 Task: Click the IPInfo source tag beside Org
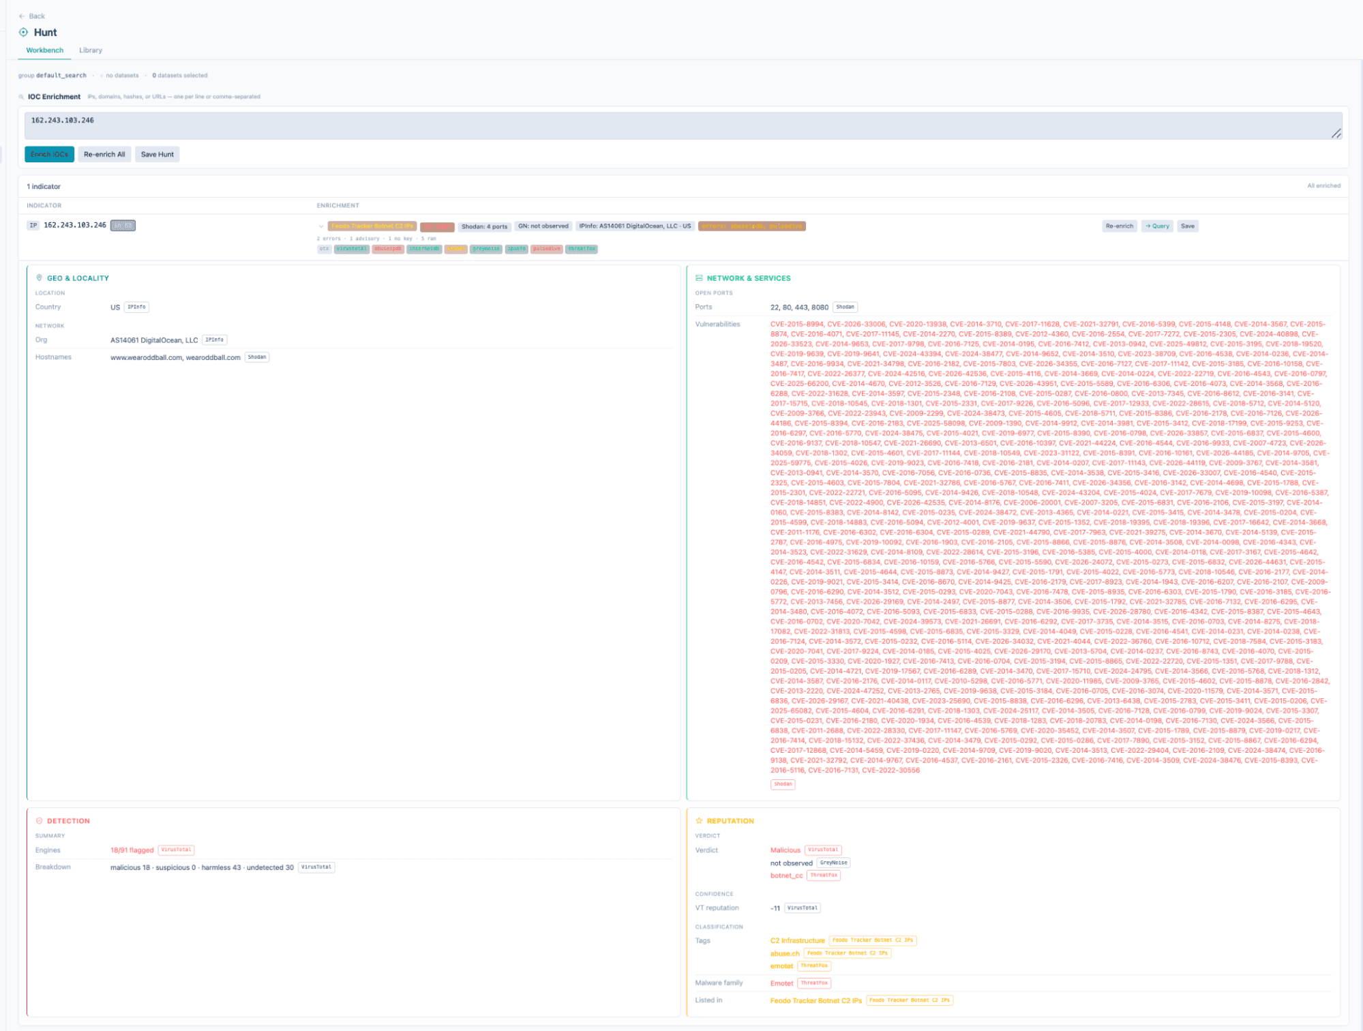[x=215, y=340]
